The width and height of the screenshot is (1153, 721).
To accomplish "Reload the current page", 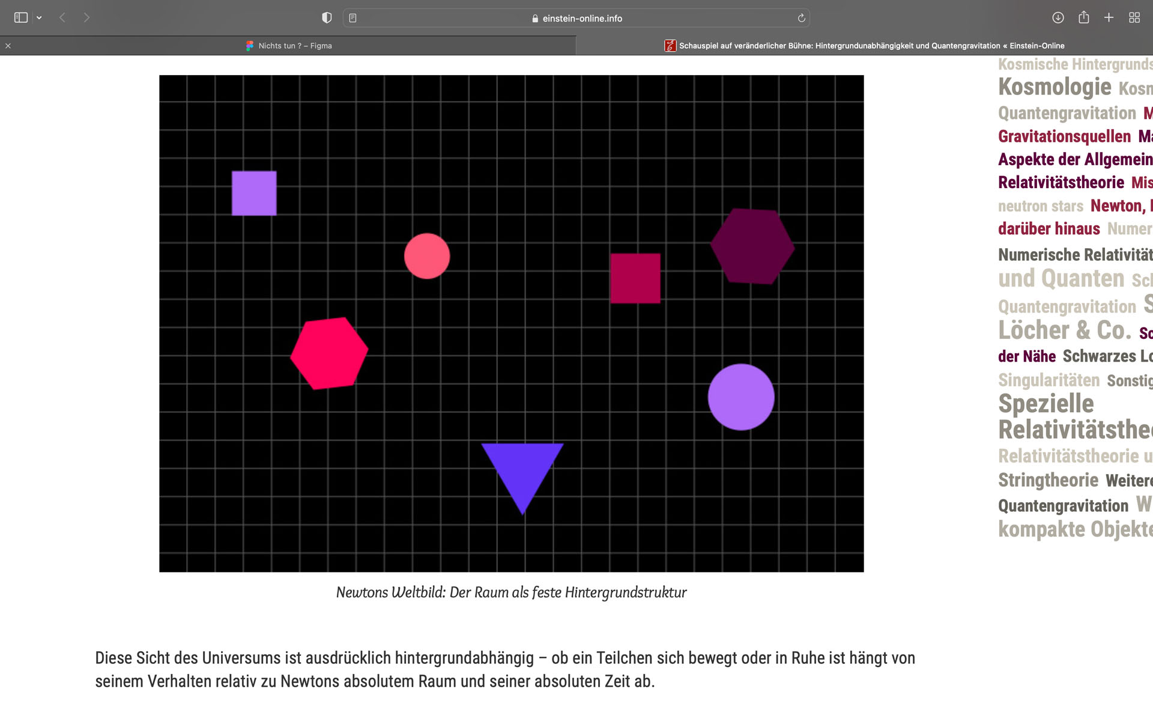I will point(801,18).
